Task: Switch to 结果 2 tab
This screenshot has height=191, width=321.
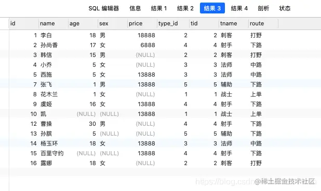Action: 185,8
